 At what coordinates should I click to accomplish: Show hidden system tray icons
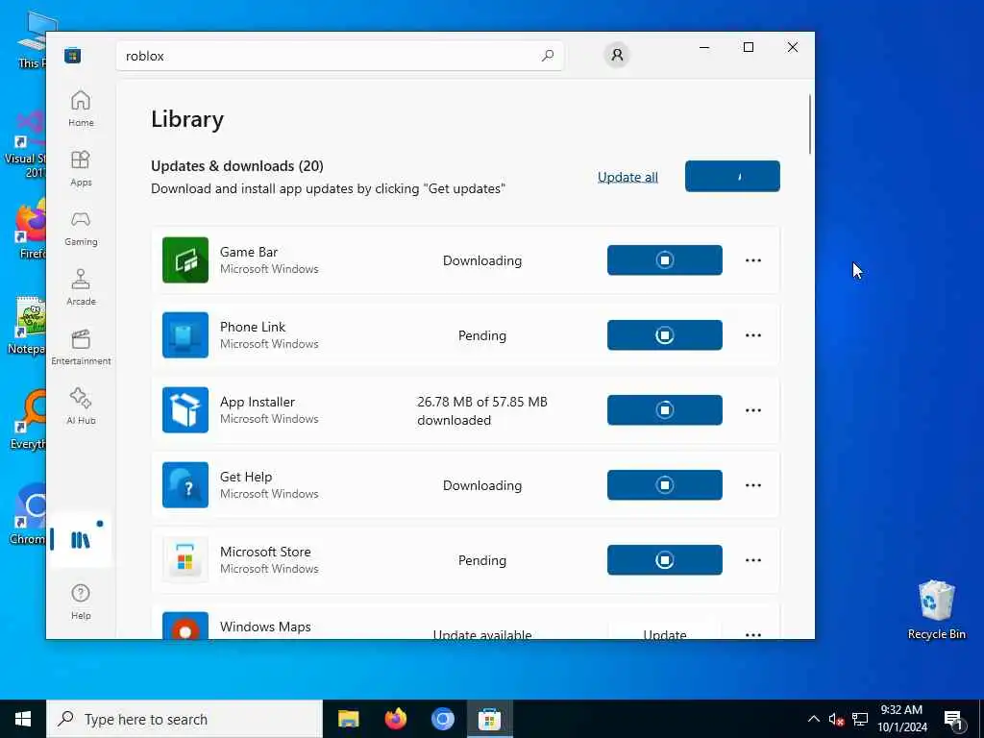pos(813,719)
